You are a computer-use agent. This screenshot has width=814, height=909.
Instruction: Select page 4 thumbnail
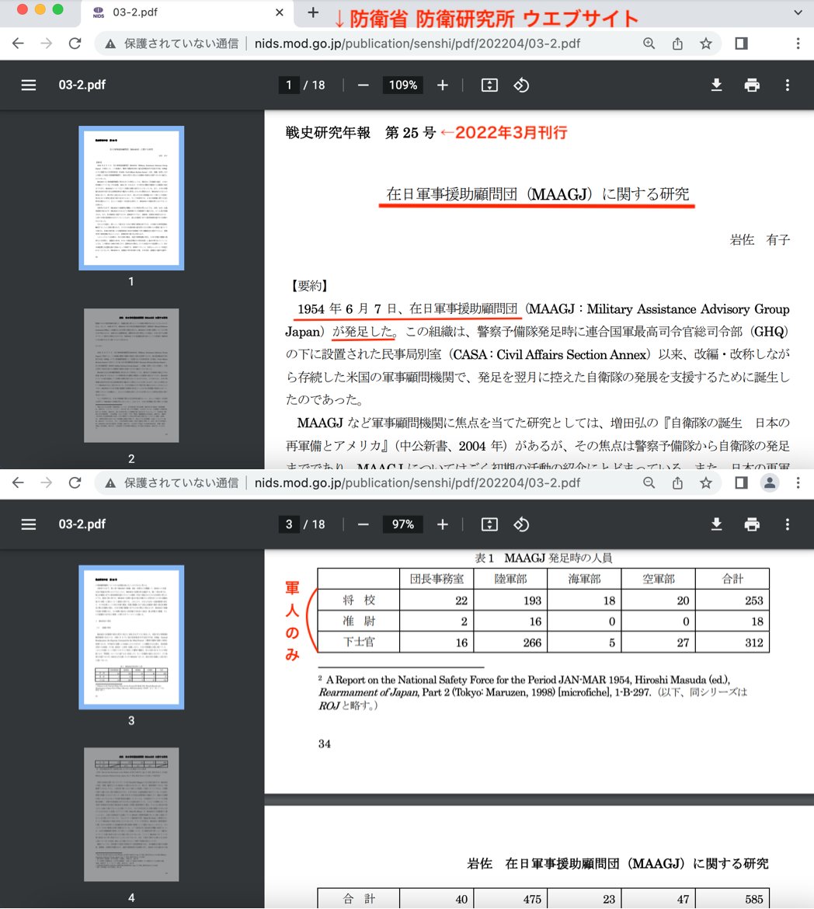[x=131, y=814]
